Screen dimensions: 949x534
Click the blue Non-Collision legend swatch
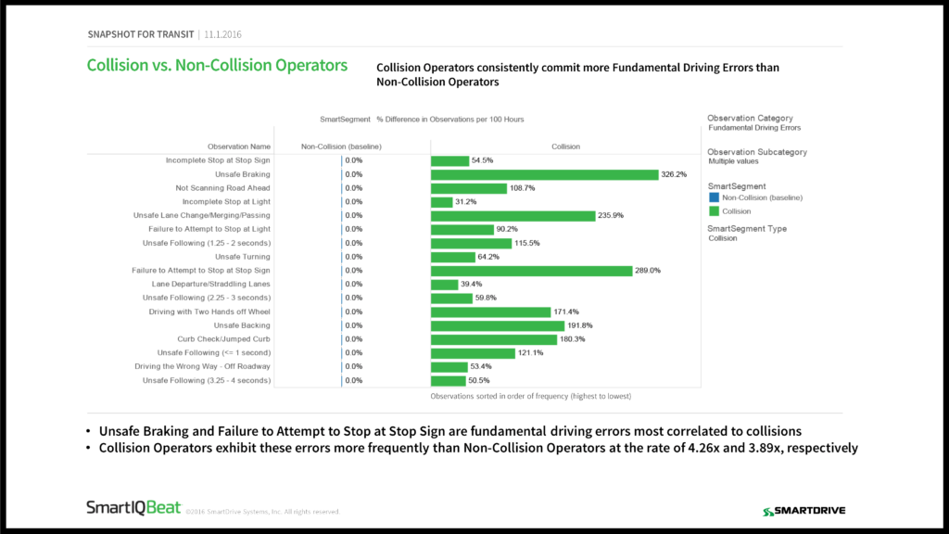(715, 197)
